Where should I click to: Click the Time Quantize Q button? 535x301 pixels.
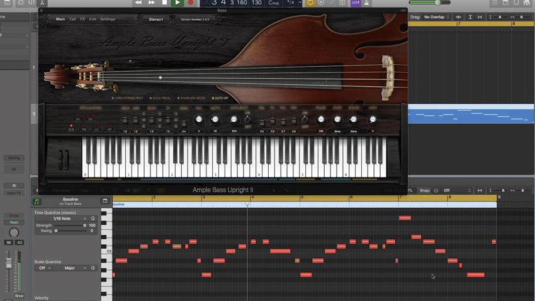coord(93,219)
